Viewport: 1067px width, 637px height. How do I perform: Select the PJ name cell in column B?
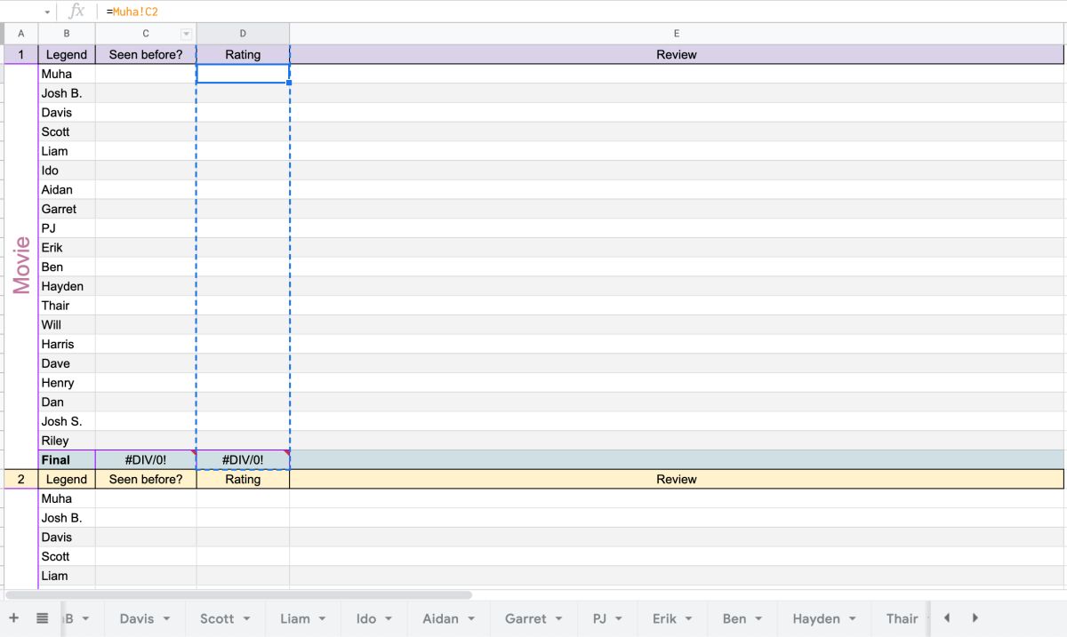tap(67, 228)
